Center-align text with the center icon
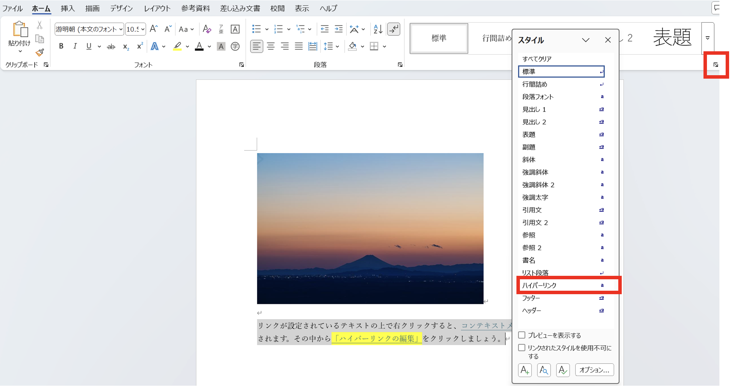735x386 pixels. [x=271, y=46]
